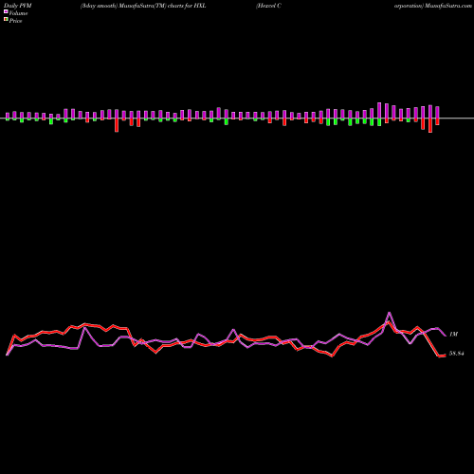This screenshot has height=474, width=474.
Task: Click the Price legend color swatch
Action: click(6, 20)
